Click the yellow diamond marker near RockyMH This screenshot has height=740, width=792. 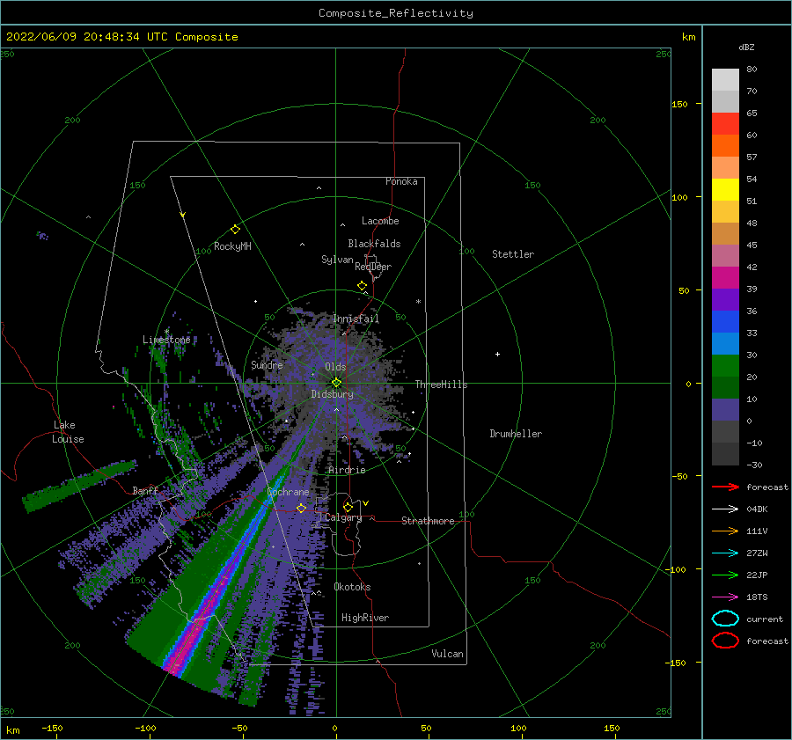(235, 230)
